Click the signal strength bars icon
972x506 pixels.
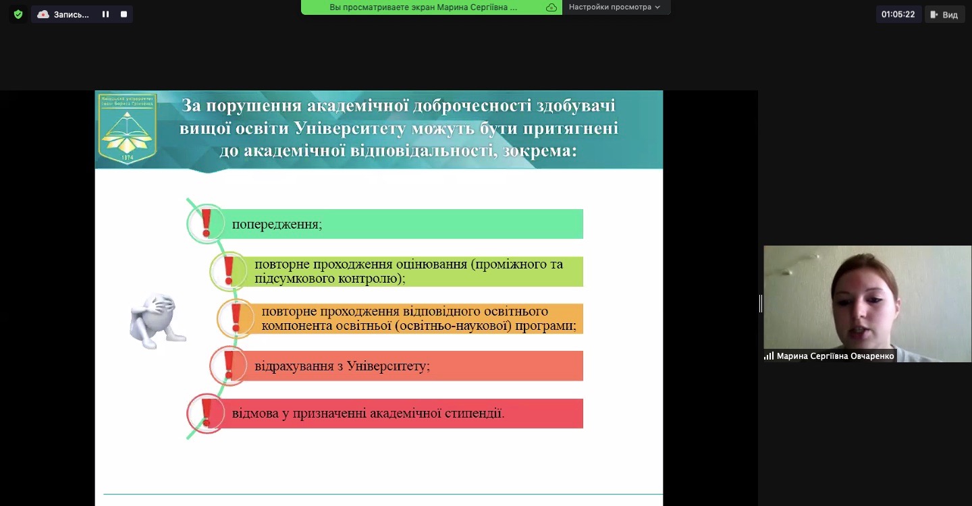pyautogui.click(x=769, y=356)
